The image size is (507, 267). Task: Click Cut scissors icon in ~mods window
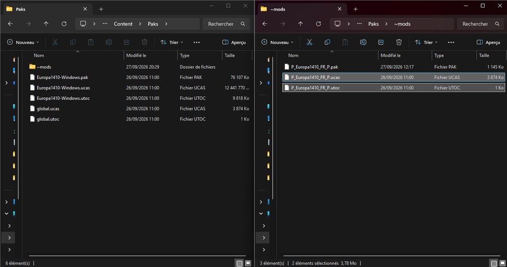tap(309, 42)
